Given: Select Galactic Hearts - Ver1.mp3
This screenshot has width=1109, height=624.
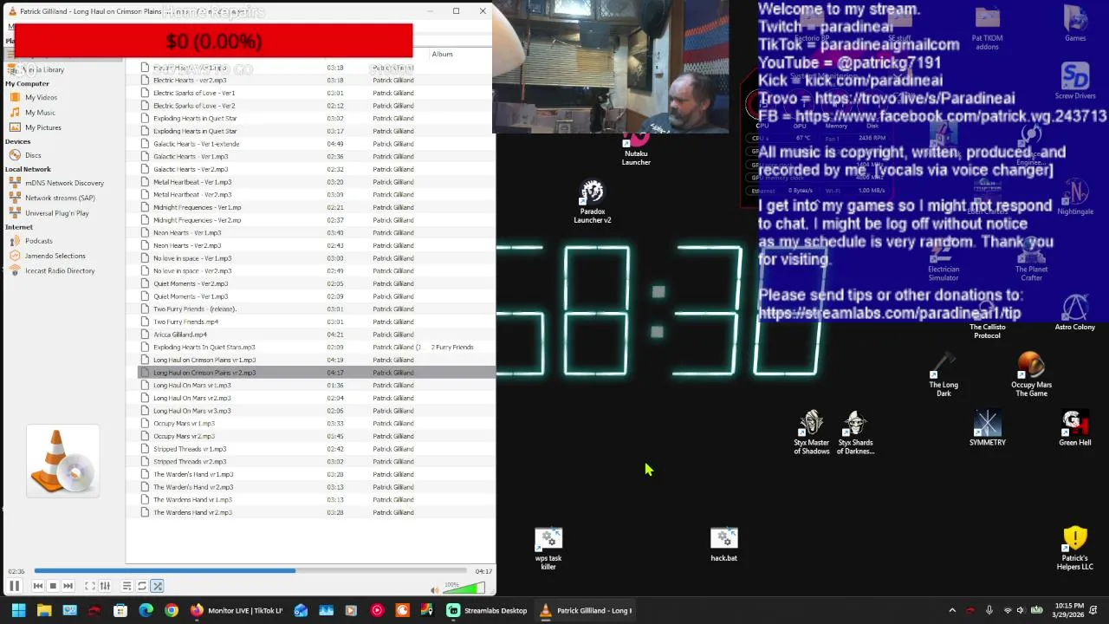Looking at the screenshot, I should [317, 157].
